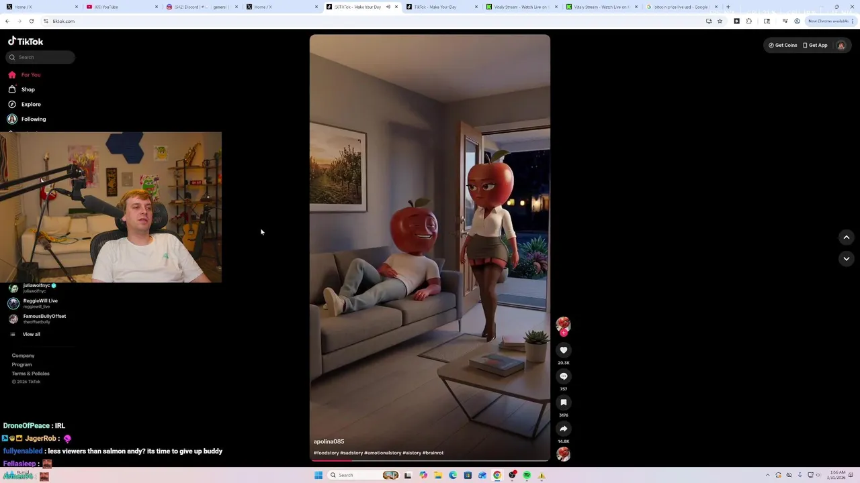Bookmark the video using the save icon

point(563,402)
